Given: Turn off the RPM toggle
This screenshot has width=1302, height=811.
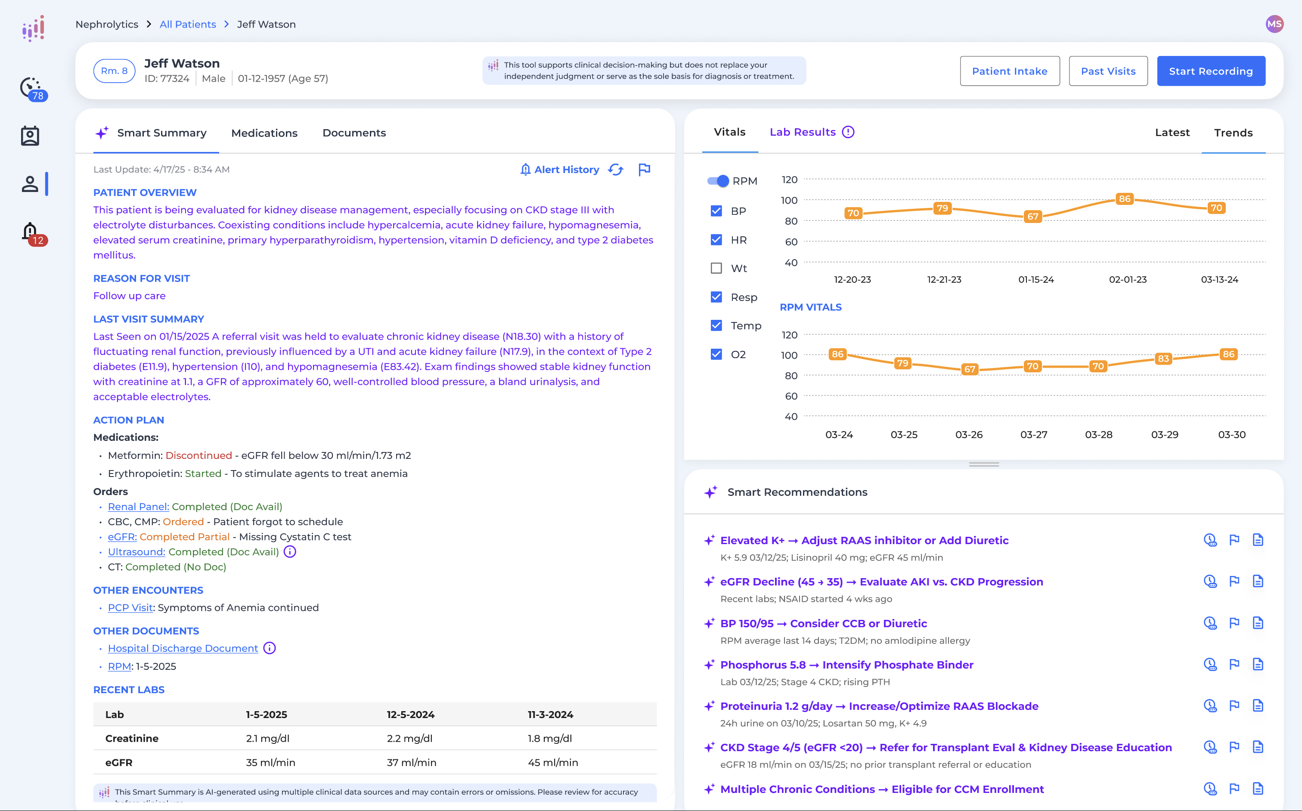Looking at the screenshot, I should pyautogui.click(x=718, y=181).
